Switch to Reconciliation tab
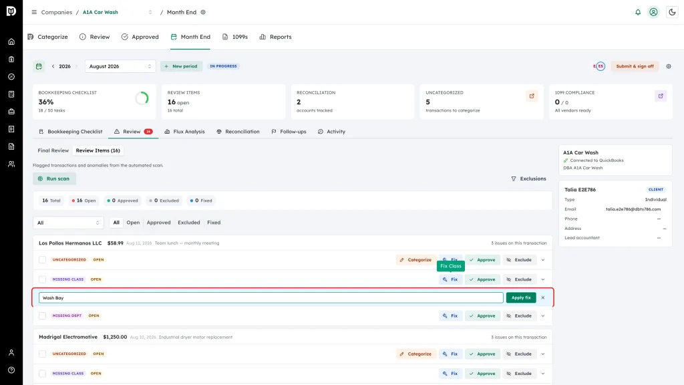 (x=238, y=132)
